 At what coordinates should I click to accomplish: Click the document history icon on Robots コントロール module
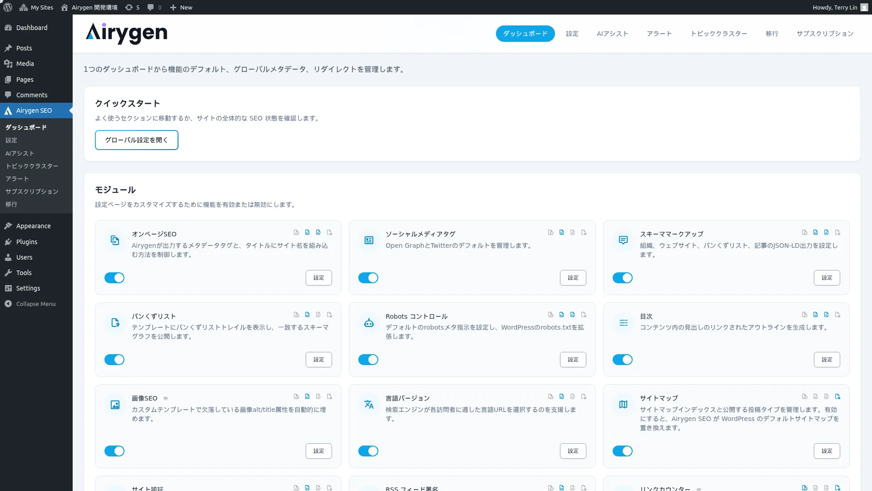point(550,314)
